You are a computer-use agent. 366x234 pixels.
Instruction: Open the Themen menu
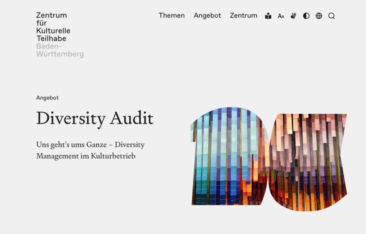coord(172,16)
